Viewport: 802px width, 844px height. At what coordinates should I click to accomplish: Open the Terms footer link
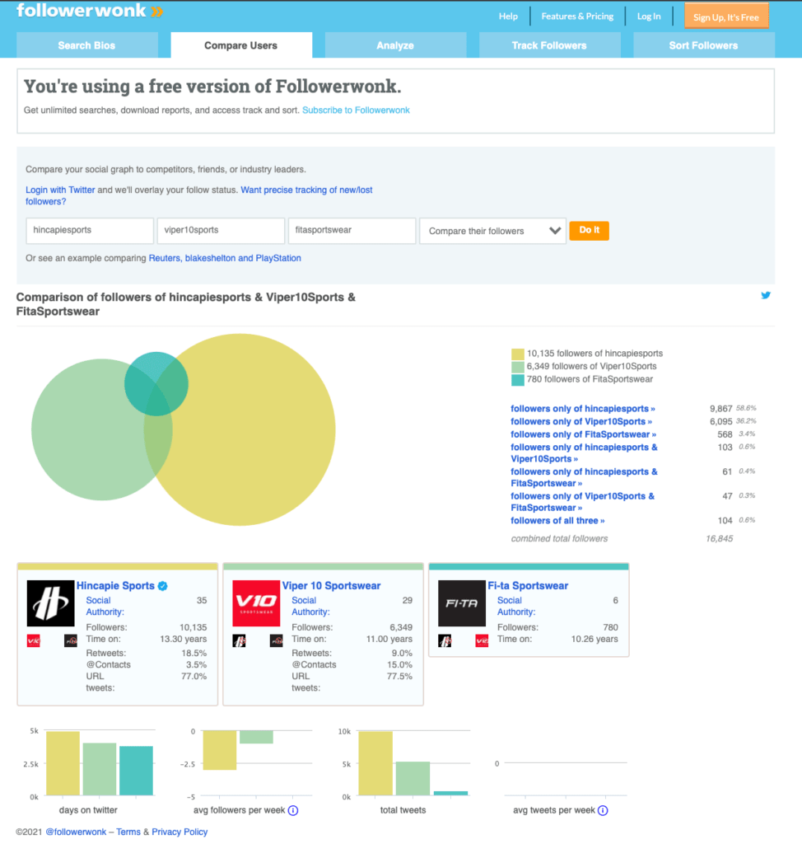click(128, 832)
